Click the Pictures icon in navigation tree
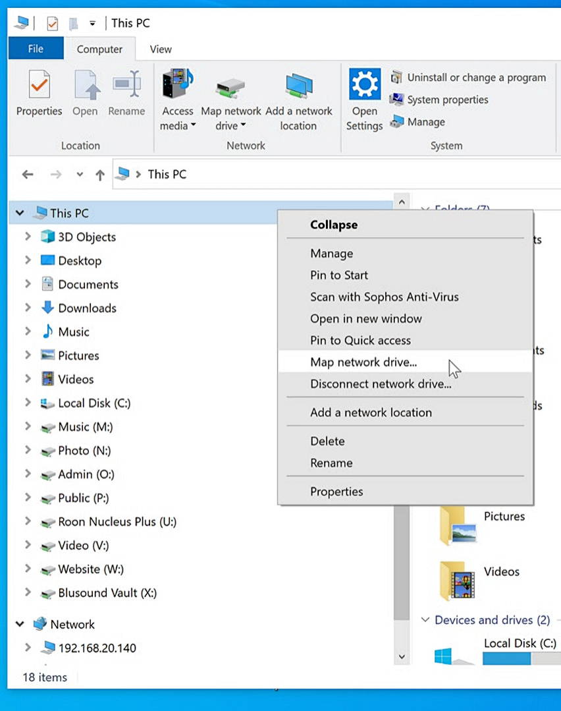 (47, 355)
